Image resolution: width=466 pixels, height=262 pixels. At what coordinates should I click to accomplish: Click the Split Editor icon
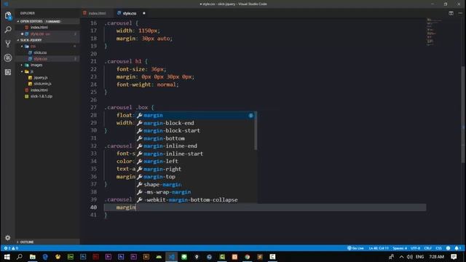[x=451, y=13]
